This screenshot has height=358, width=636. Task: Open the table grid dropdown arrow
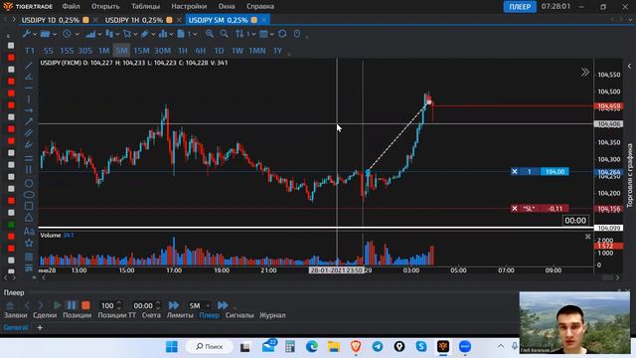271,35
